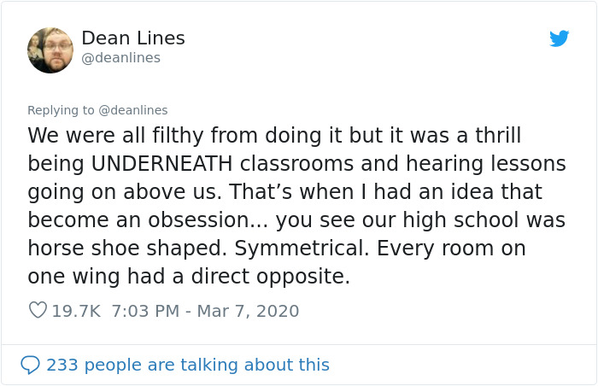Open "233 people are talking about this"
598x386 pixels.
pyautogui.click(x=187, y=365)
